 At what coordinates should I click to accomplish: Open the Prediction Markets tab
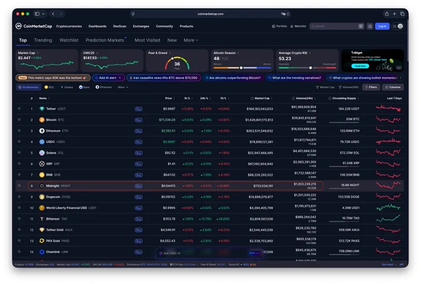tap(105, 40)
